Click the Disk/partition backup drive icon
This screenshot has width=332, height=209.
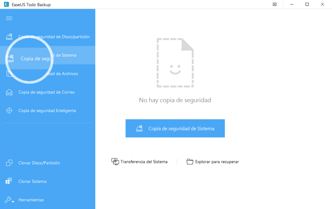pos(9,37)
